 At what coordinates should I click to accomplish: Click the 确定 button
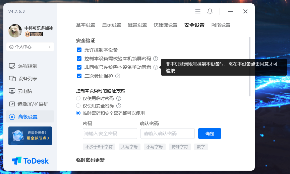(210, 134)
